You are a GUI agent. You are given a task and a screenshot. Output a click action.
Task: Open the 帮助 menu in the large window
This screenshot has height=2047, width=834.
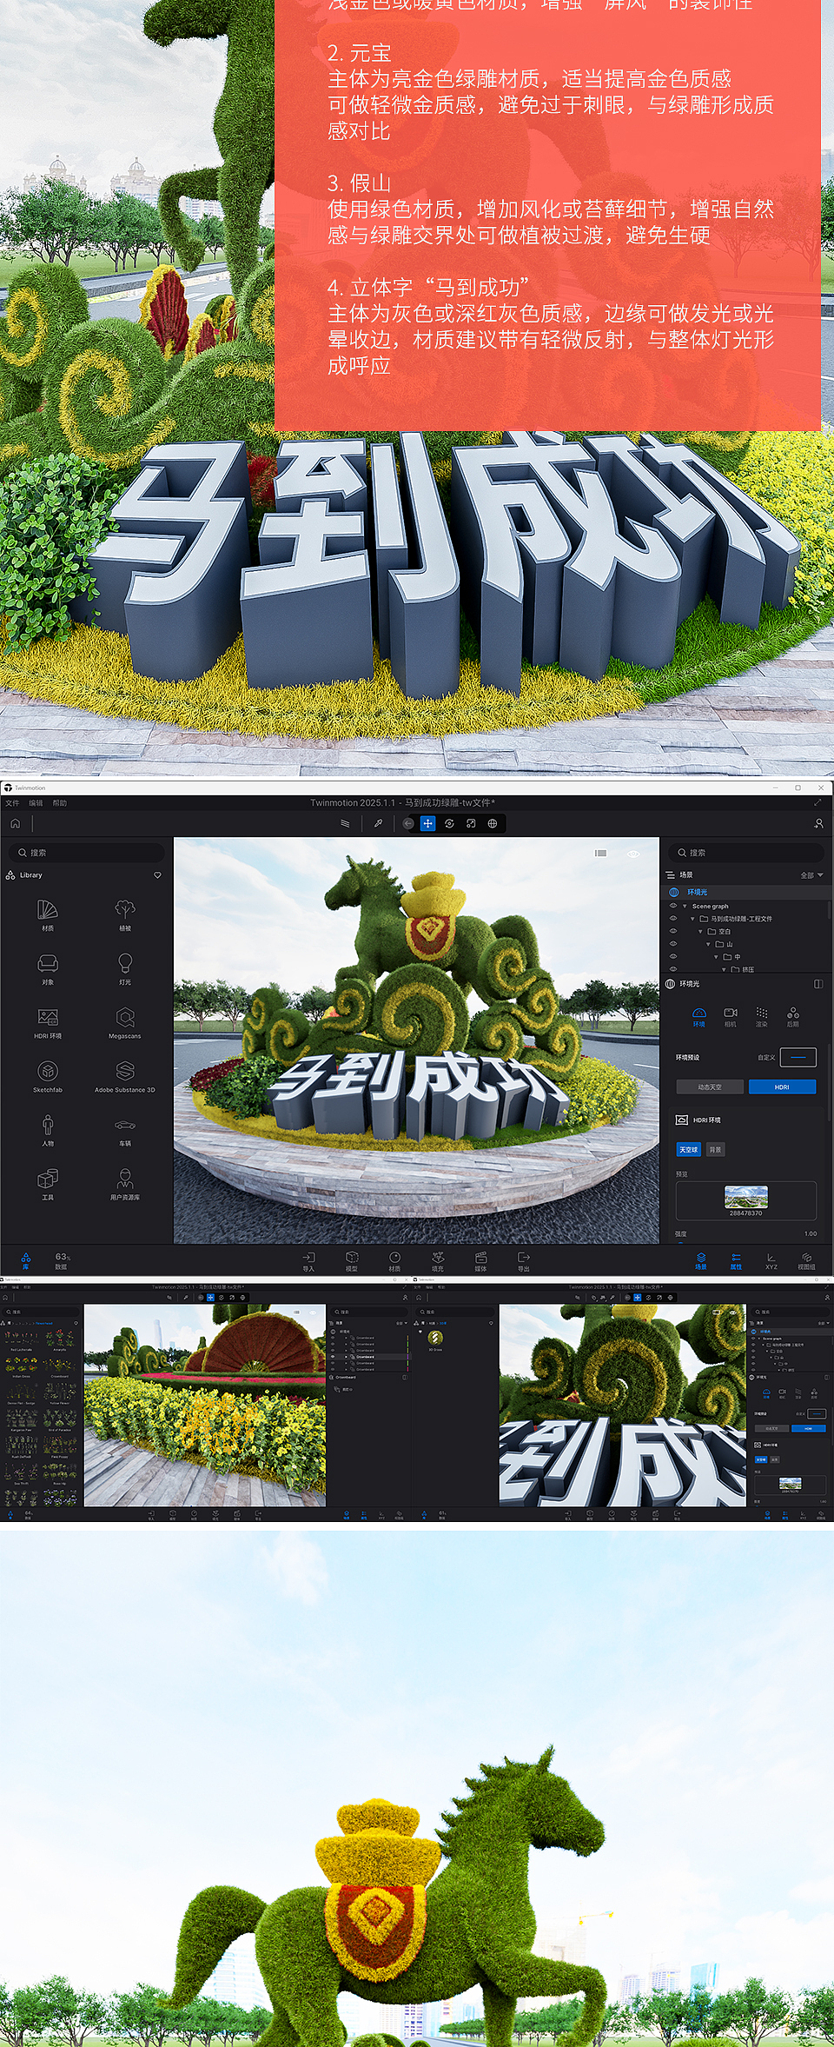[60, 803]
